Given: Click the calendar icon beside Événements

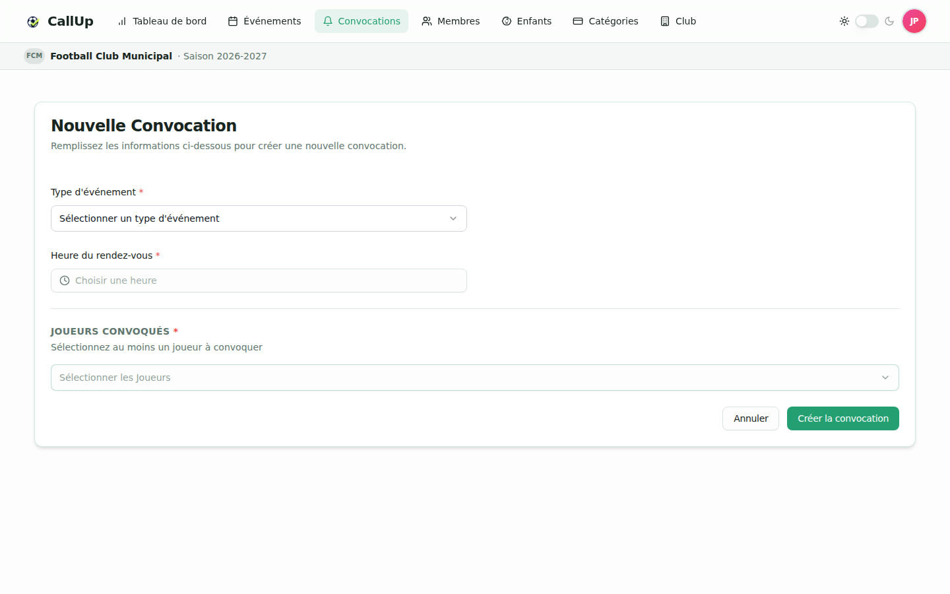Looking at the screenshot, I should click(x=233, y=21).
